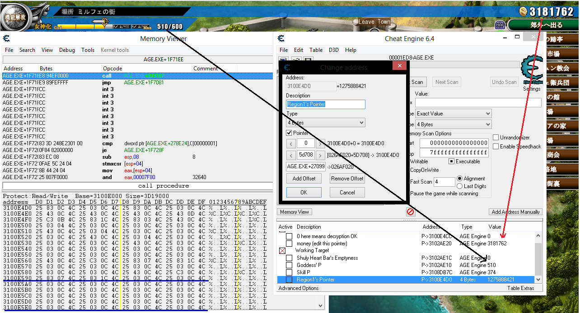This screenshot has width=580, height=313.
Task: Select the Last Digits radio button
Action: pyautogui.click(x=460, y=186)
